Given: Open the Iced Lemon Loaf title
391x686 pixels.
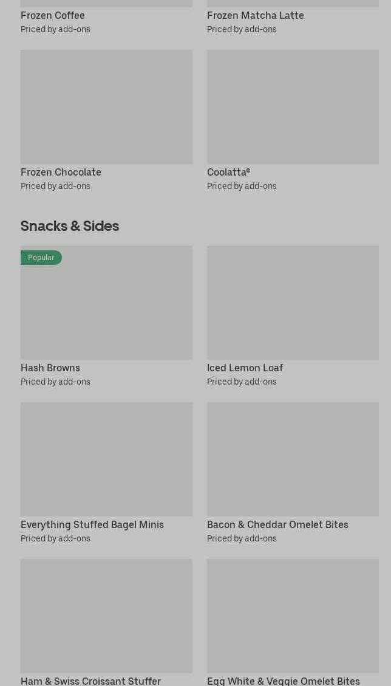Looking at the screenshot, I should (245, 368).
